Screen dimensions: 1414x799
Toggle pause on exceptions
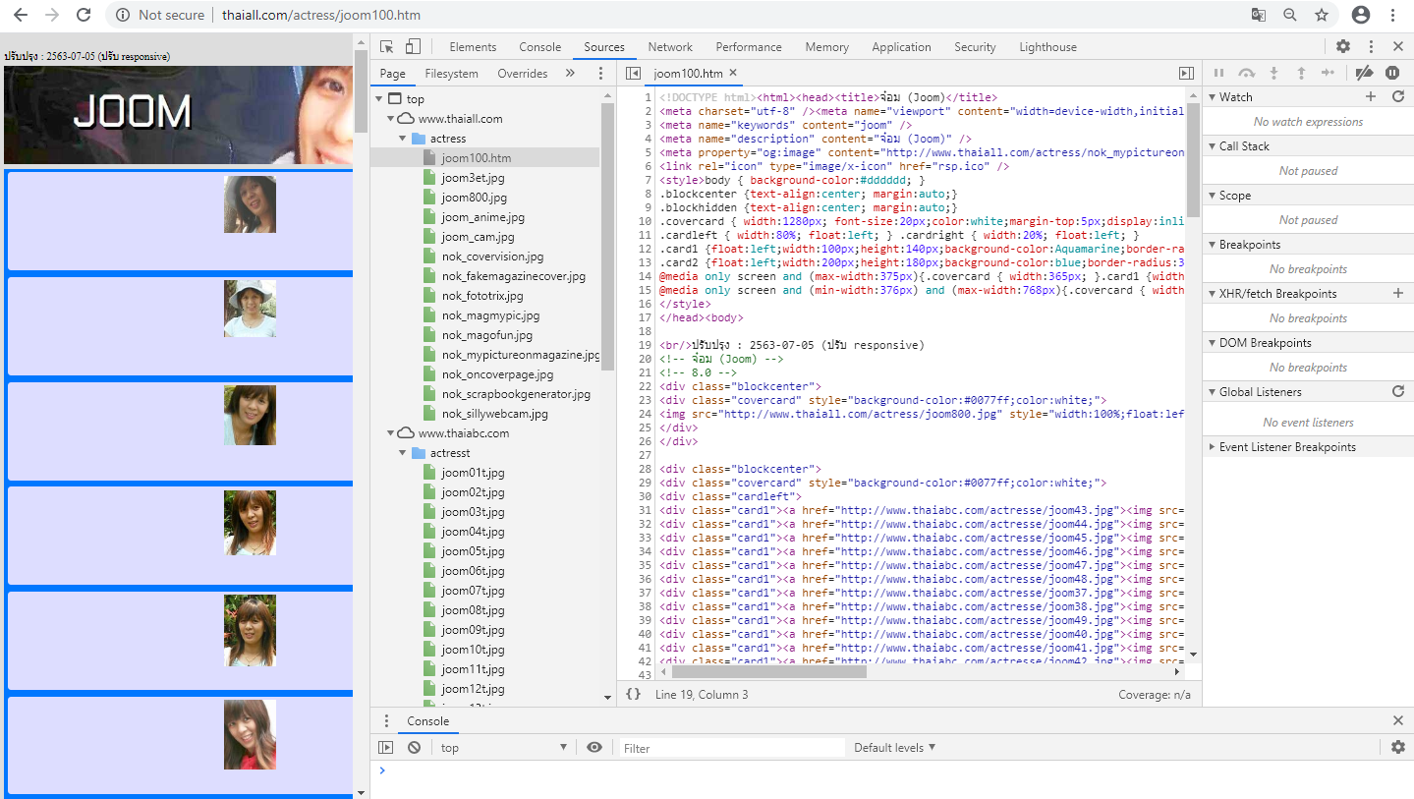coord(1392,73)
